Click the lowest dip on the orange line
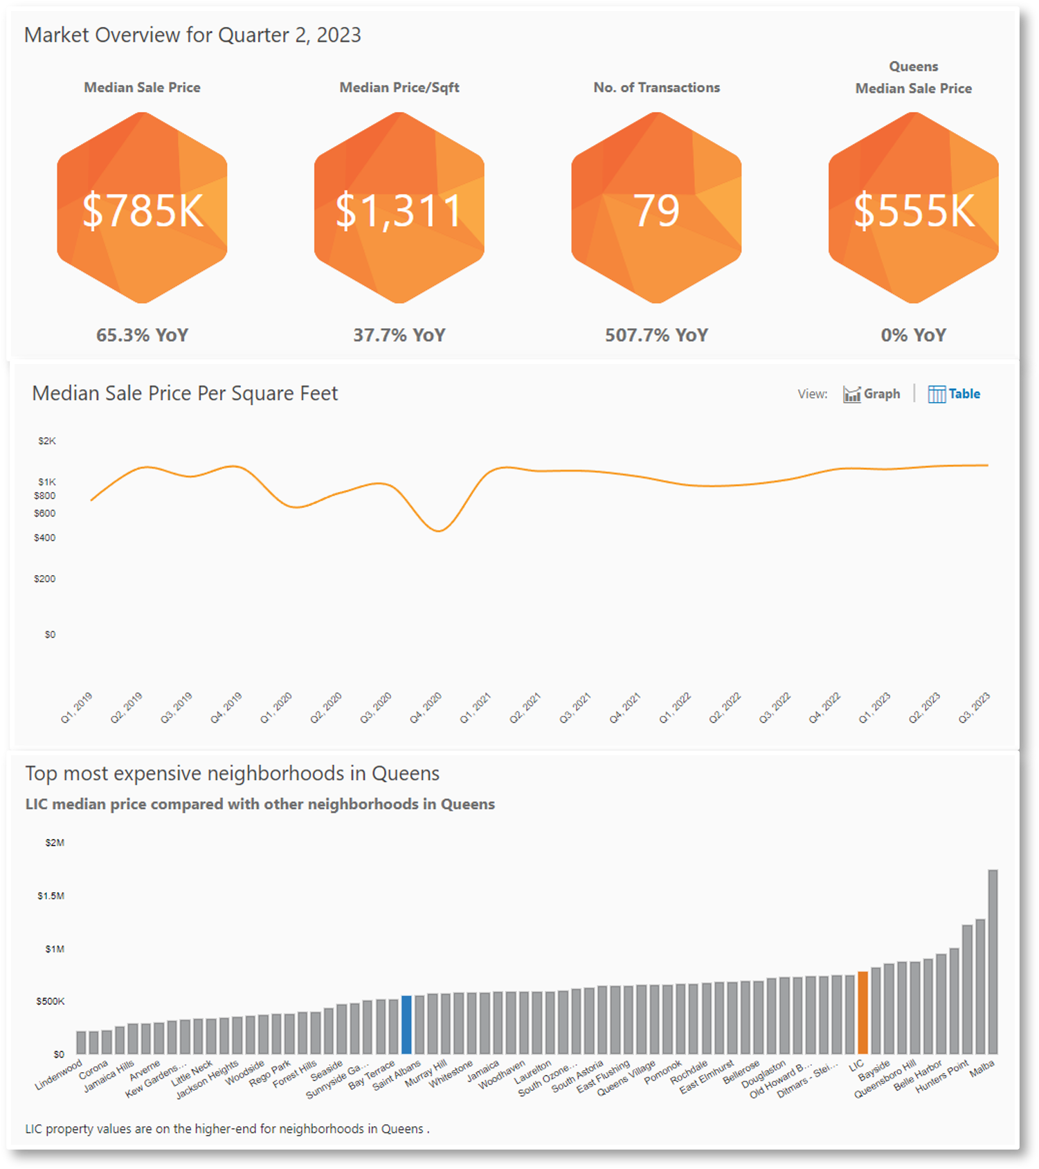The height and width of the screenshot is (1169, 1039). click(438, 531)
